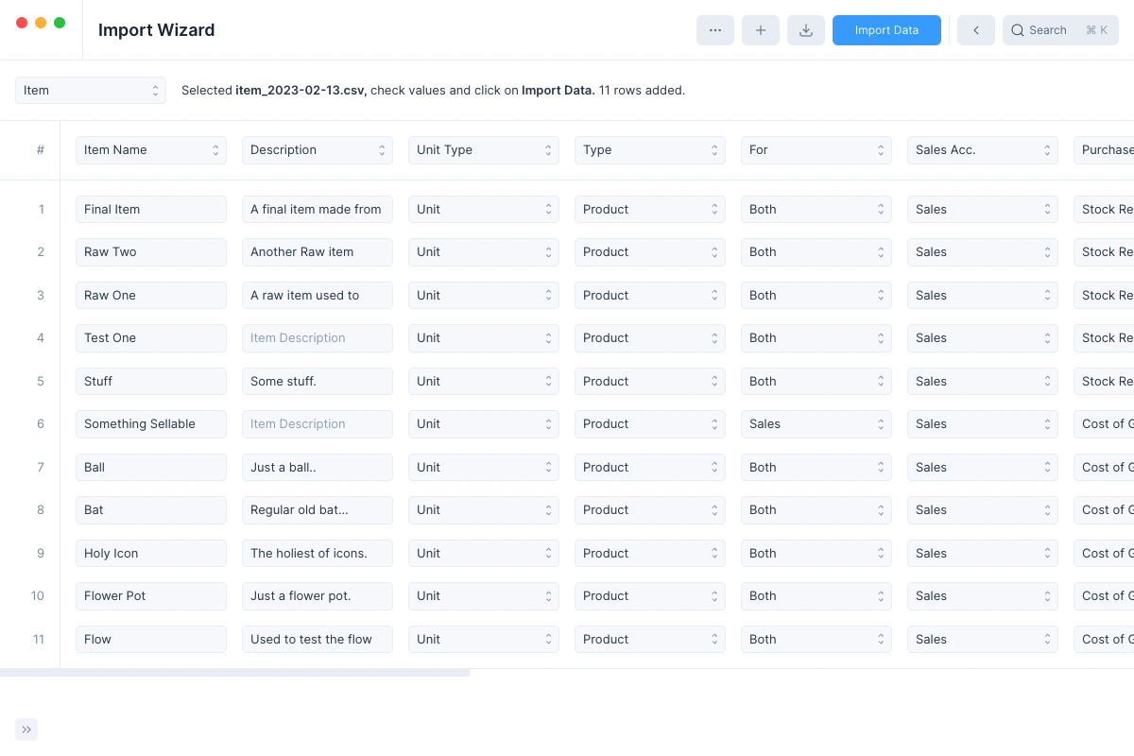Open the Item Name column header dropdown
Viewport: 1134px width, 756px height.
(151, 150)
